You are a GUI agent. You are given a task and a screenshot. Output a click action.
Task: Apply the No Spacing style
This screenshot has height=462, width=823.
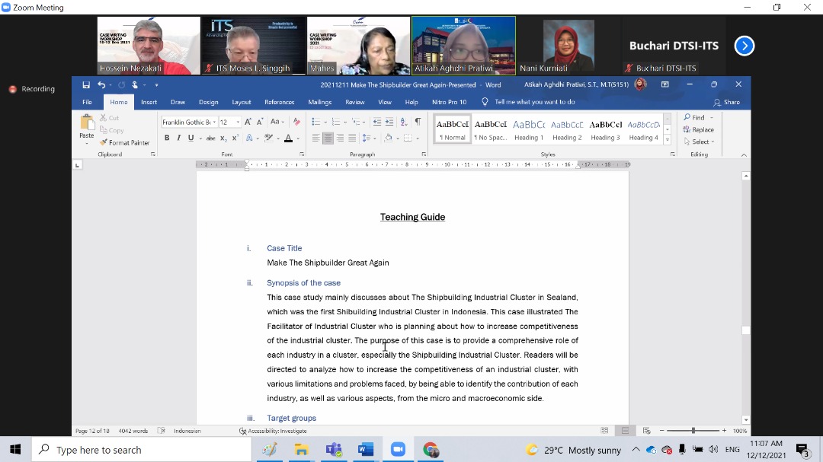[491, 129]
